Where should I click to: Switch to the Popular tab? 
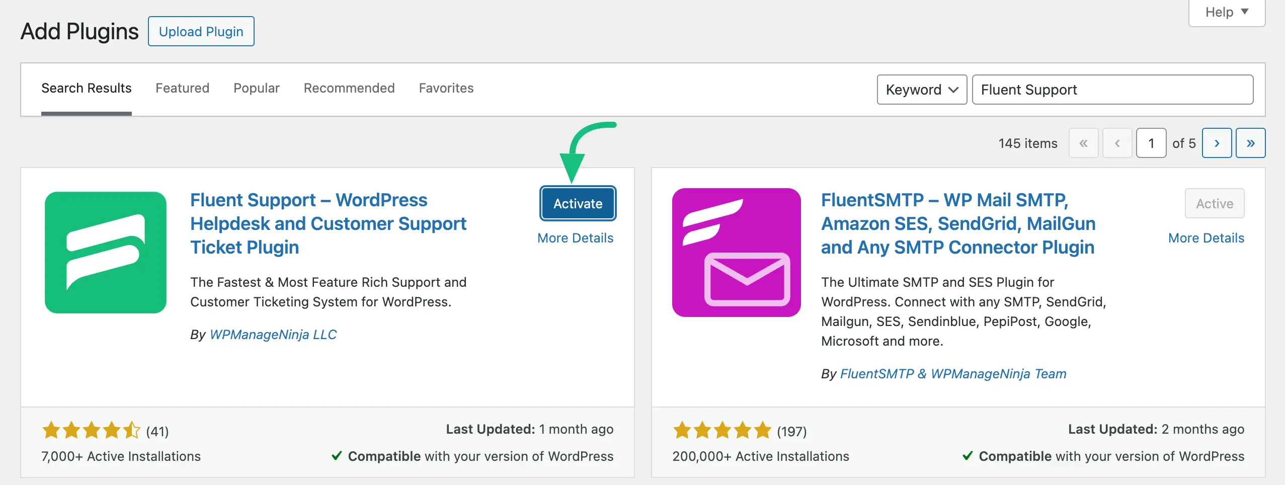(257, 88)
